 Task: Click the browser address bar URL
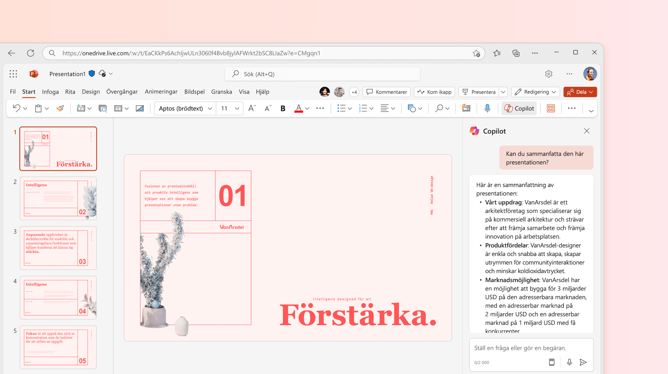point(191,53)
